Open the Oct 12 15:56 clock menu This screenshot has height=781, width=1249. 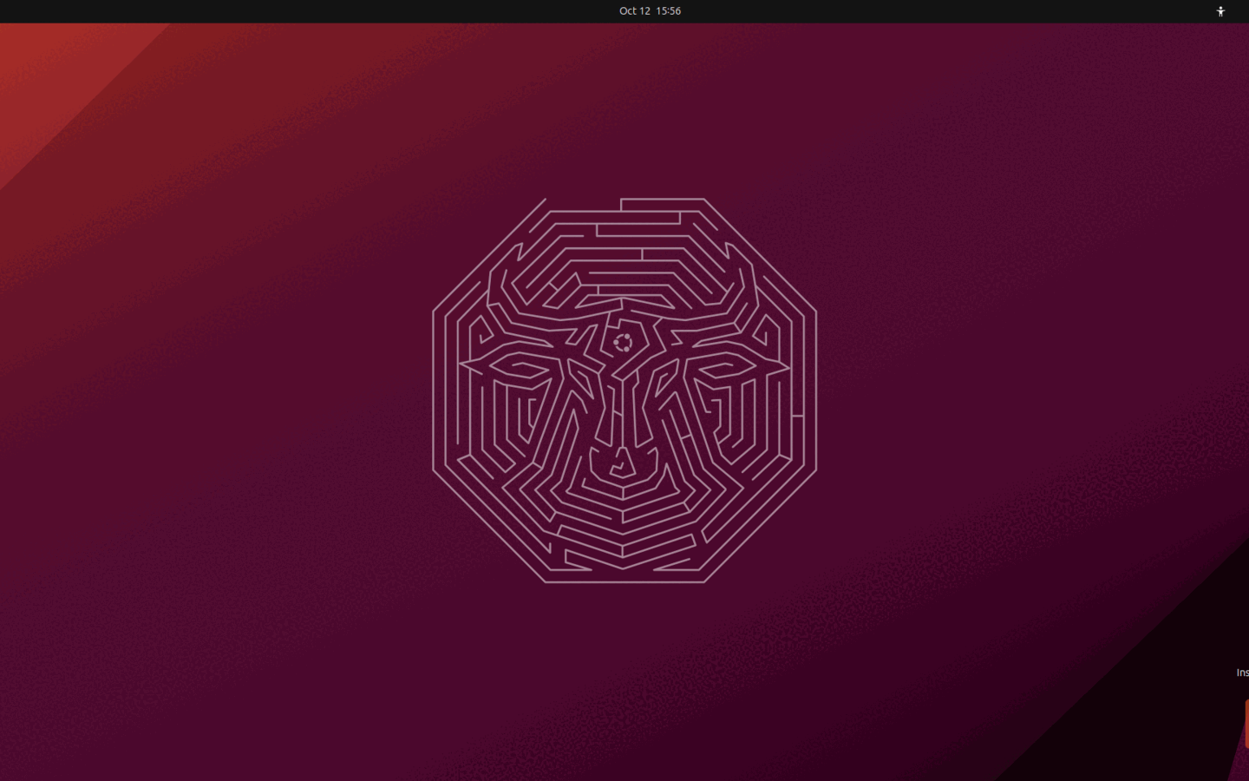click(650, 11)
